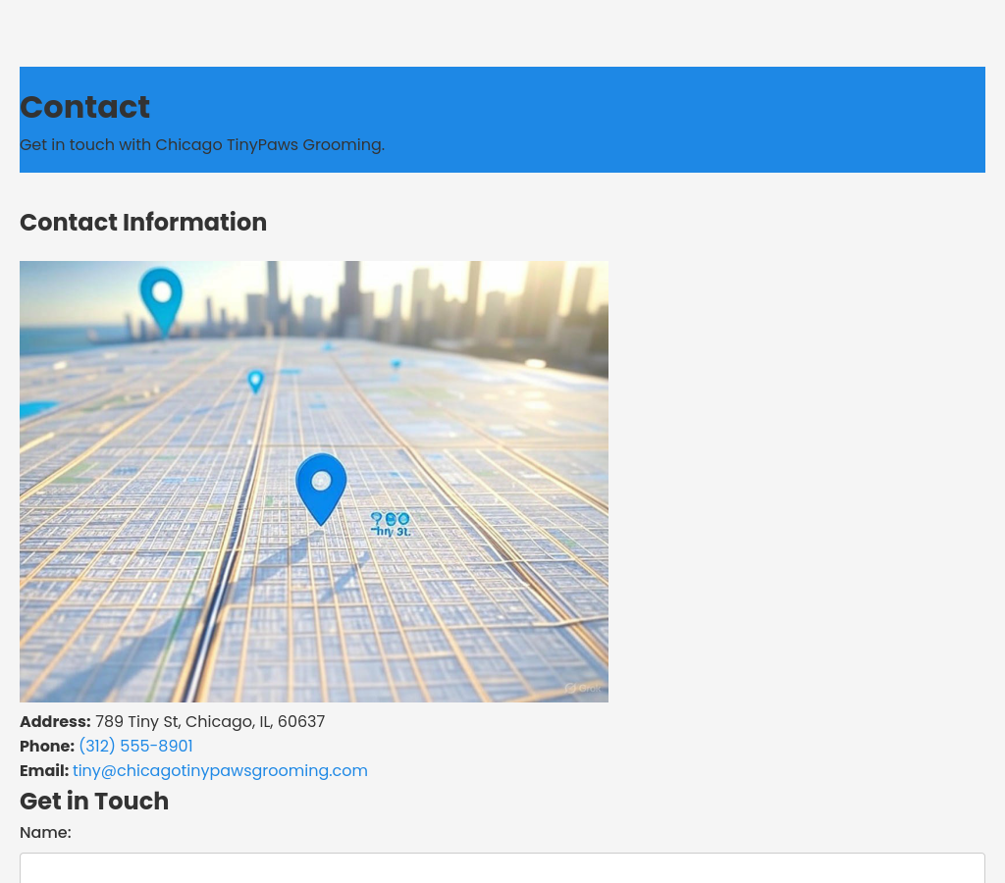Click the small pin above map center

coord(255,381)
